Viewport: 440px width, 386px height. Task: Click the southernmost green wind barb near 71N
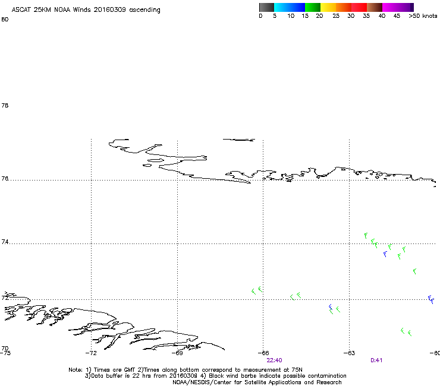click(x=410, y=333)
